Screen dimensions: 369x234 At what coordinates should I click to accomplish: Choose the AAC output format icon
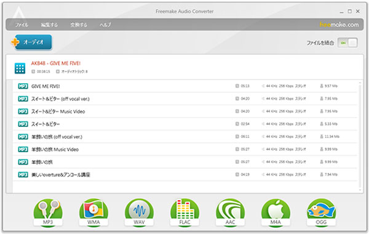(230, 213)
